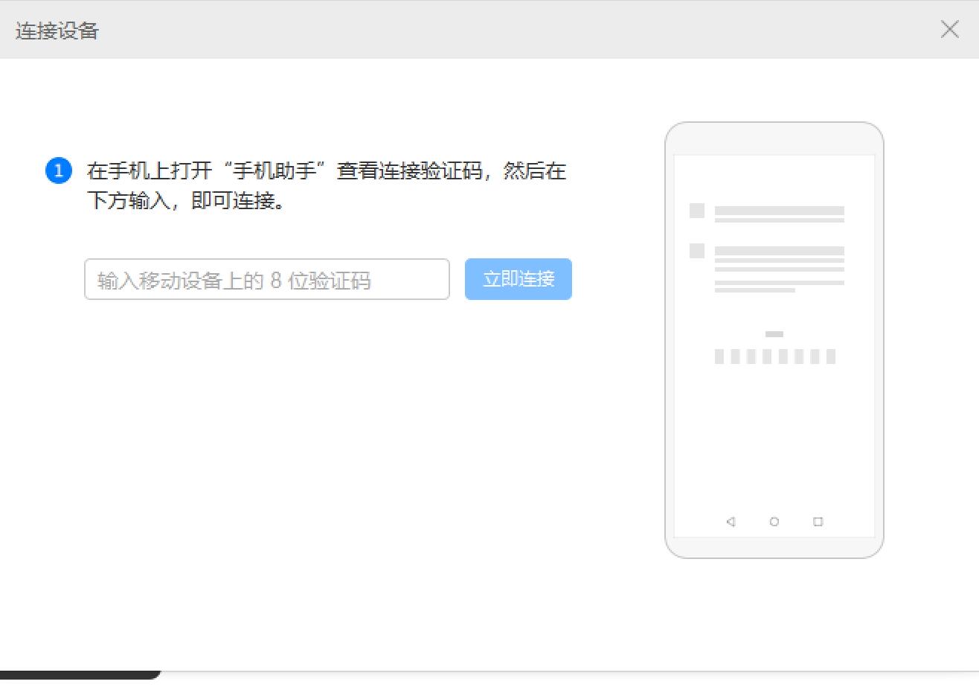Click the placeholder text inside the code field
Viewport: 979px width, 693px height.
(233, 279)
